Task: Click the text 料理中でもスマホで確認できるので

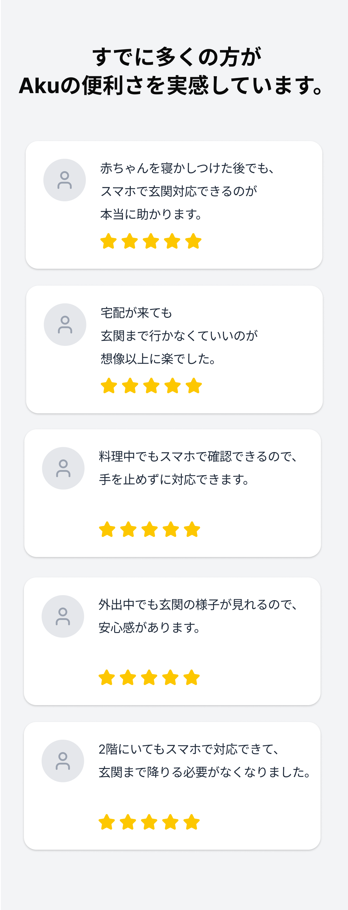Action: pyautogui.click(x=198, y=456)
